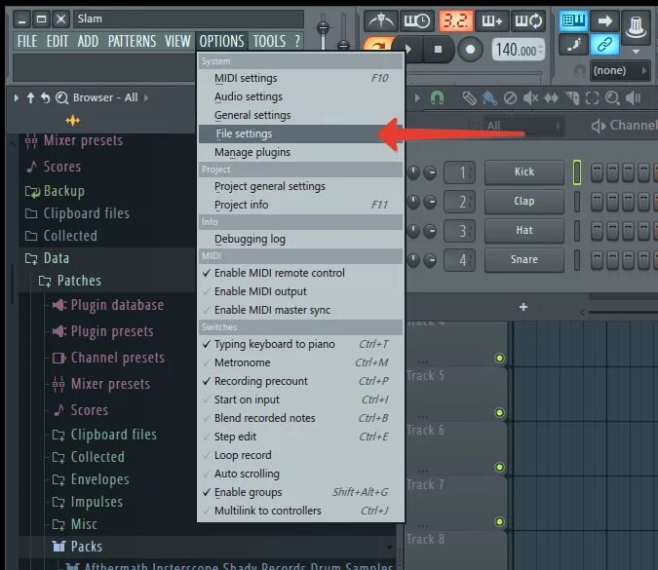Toggle Enable MIDI output
658x570 pixels.
click(x=300, y=291)
